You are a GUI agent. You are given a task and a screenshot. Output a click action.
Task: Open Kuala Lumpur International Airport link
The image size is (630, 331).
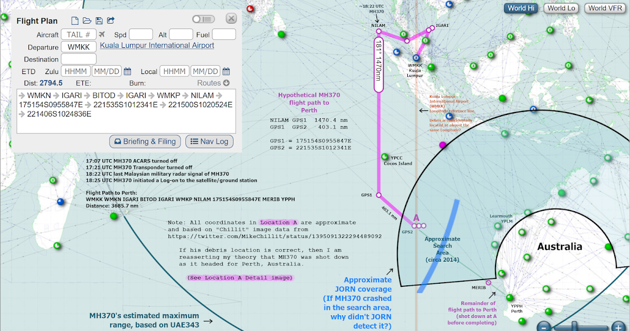[x=158, y=45]
